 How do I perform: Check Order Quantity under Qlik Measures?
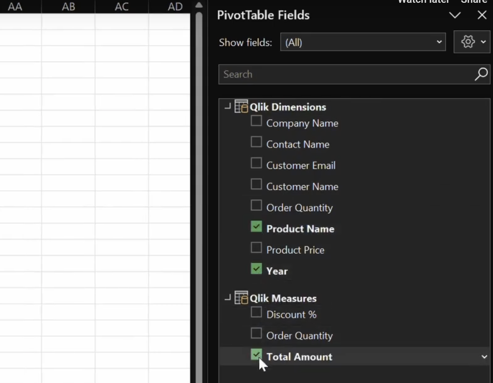(x=256, y=333)
